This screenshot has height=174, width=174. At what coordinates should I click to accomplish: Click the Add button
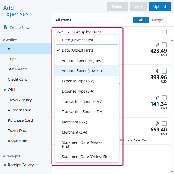click(138, 7)
